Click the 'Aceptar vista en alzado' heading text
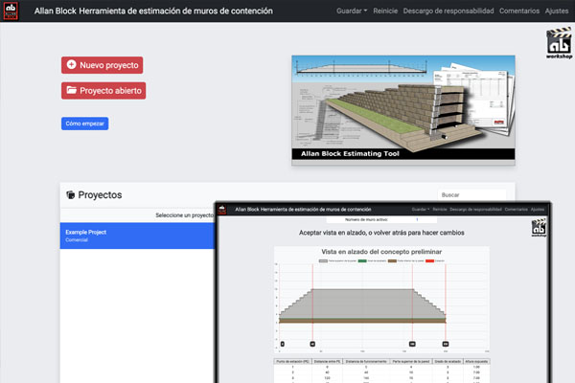The image size is (575, 383). pos(381,233)
